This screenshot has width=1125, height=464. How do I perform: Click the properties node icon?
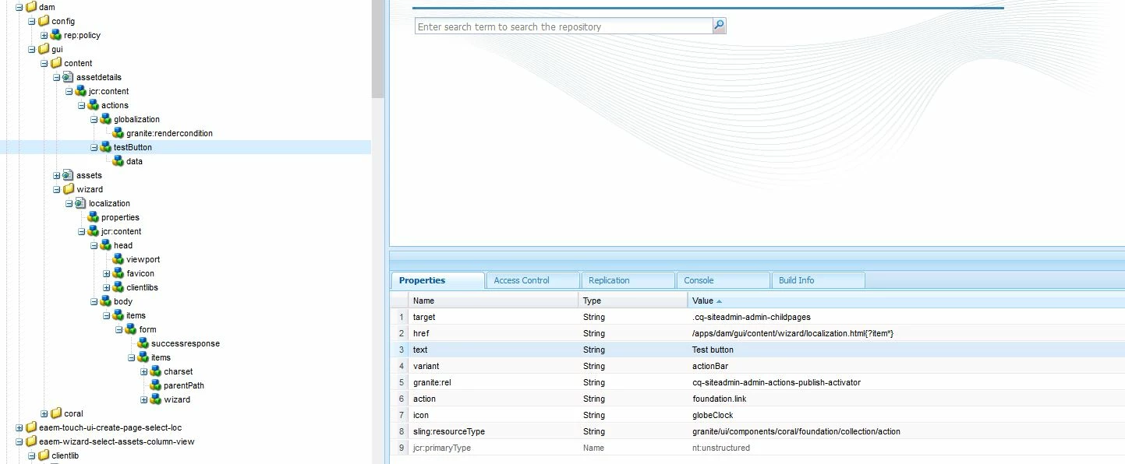pos(94,217)
